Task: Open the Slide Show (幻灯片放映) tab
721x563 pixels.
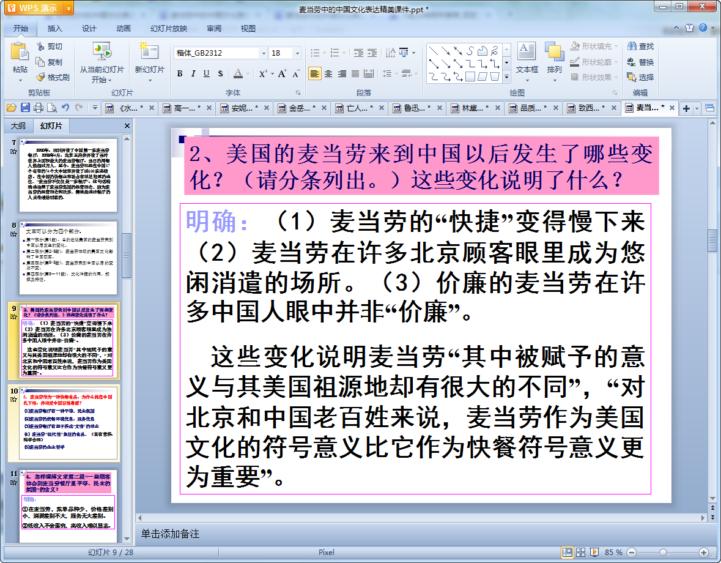Action: [169, 29]
